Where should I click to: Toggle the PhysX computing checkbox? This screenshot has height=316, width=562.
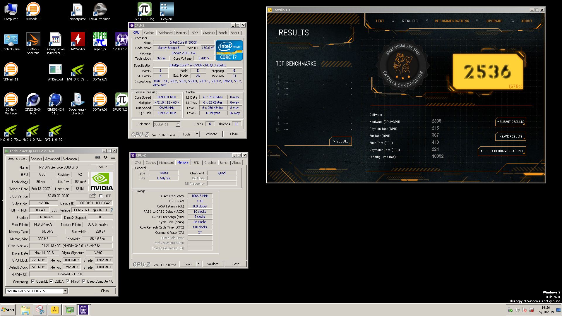pos(68,281)
